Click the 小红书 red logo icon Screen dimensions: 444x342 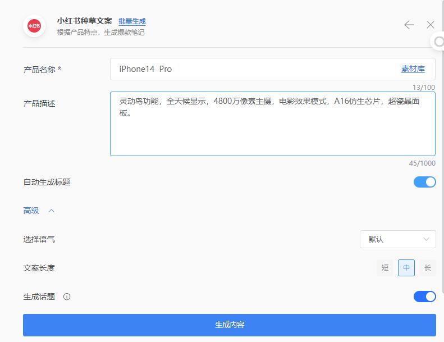(34, 26)
